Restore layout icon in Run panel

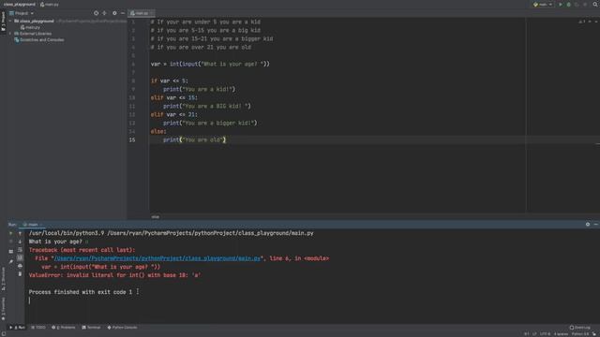click(10, 252)
